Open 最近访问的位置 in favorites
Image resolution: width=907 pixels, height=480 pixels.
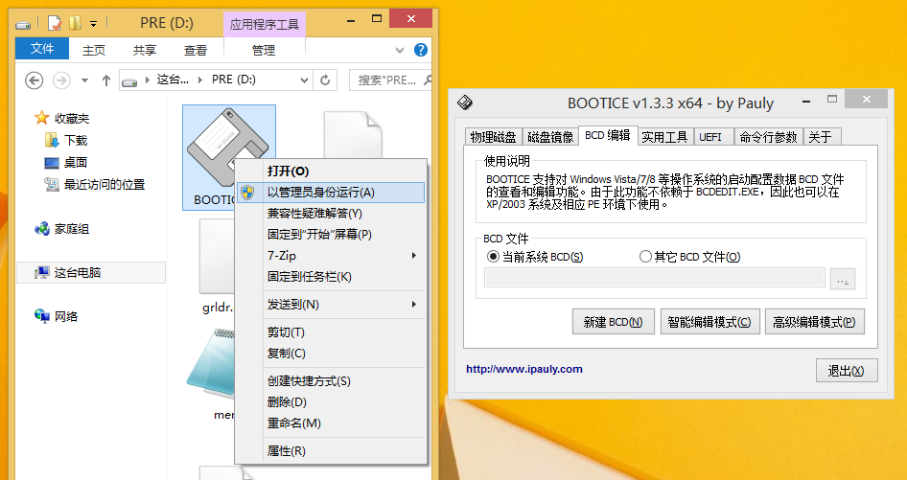[x=105, y=185]
